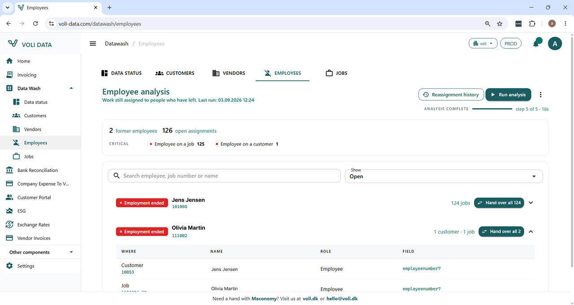Click Hand over all 124

(x=499, y=203)
